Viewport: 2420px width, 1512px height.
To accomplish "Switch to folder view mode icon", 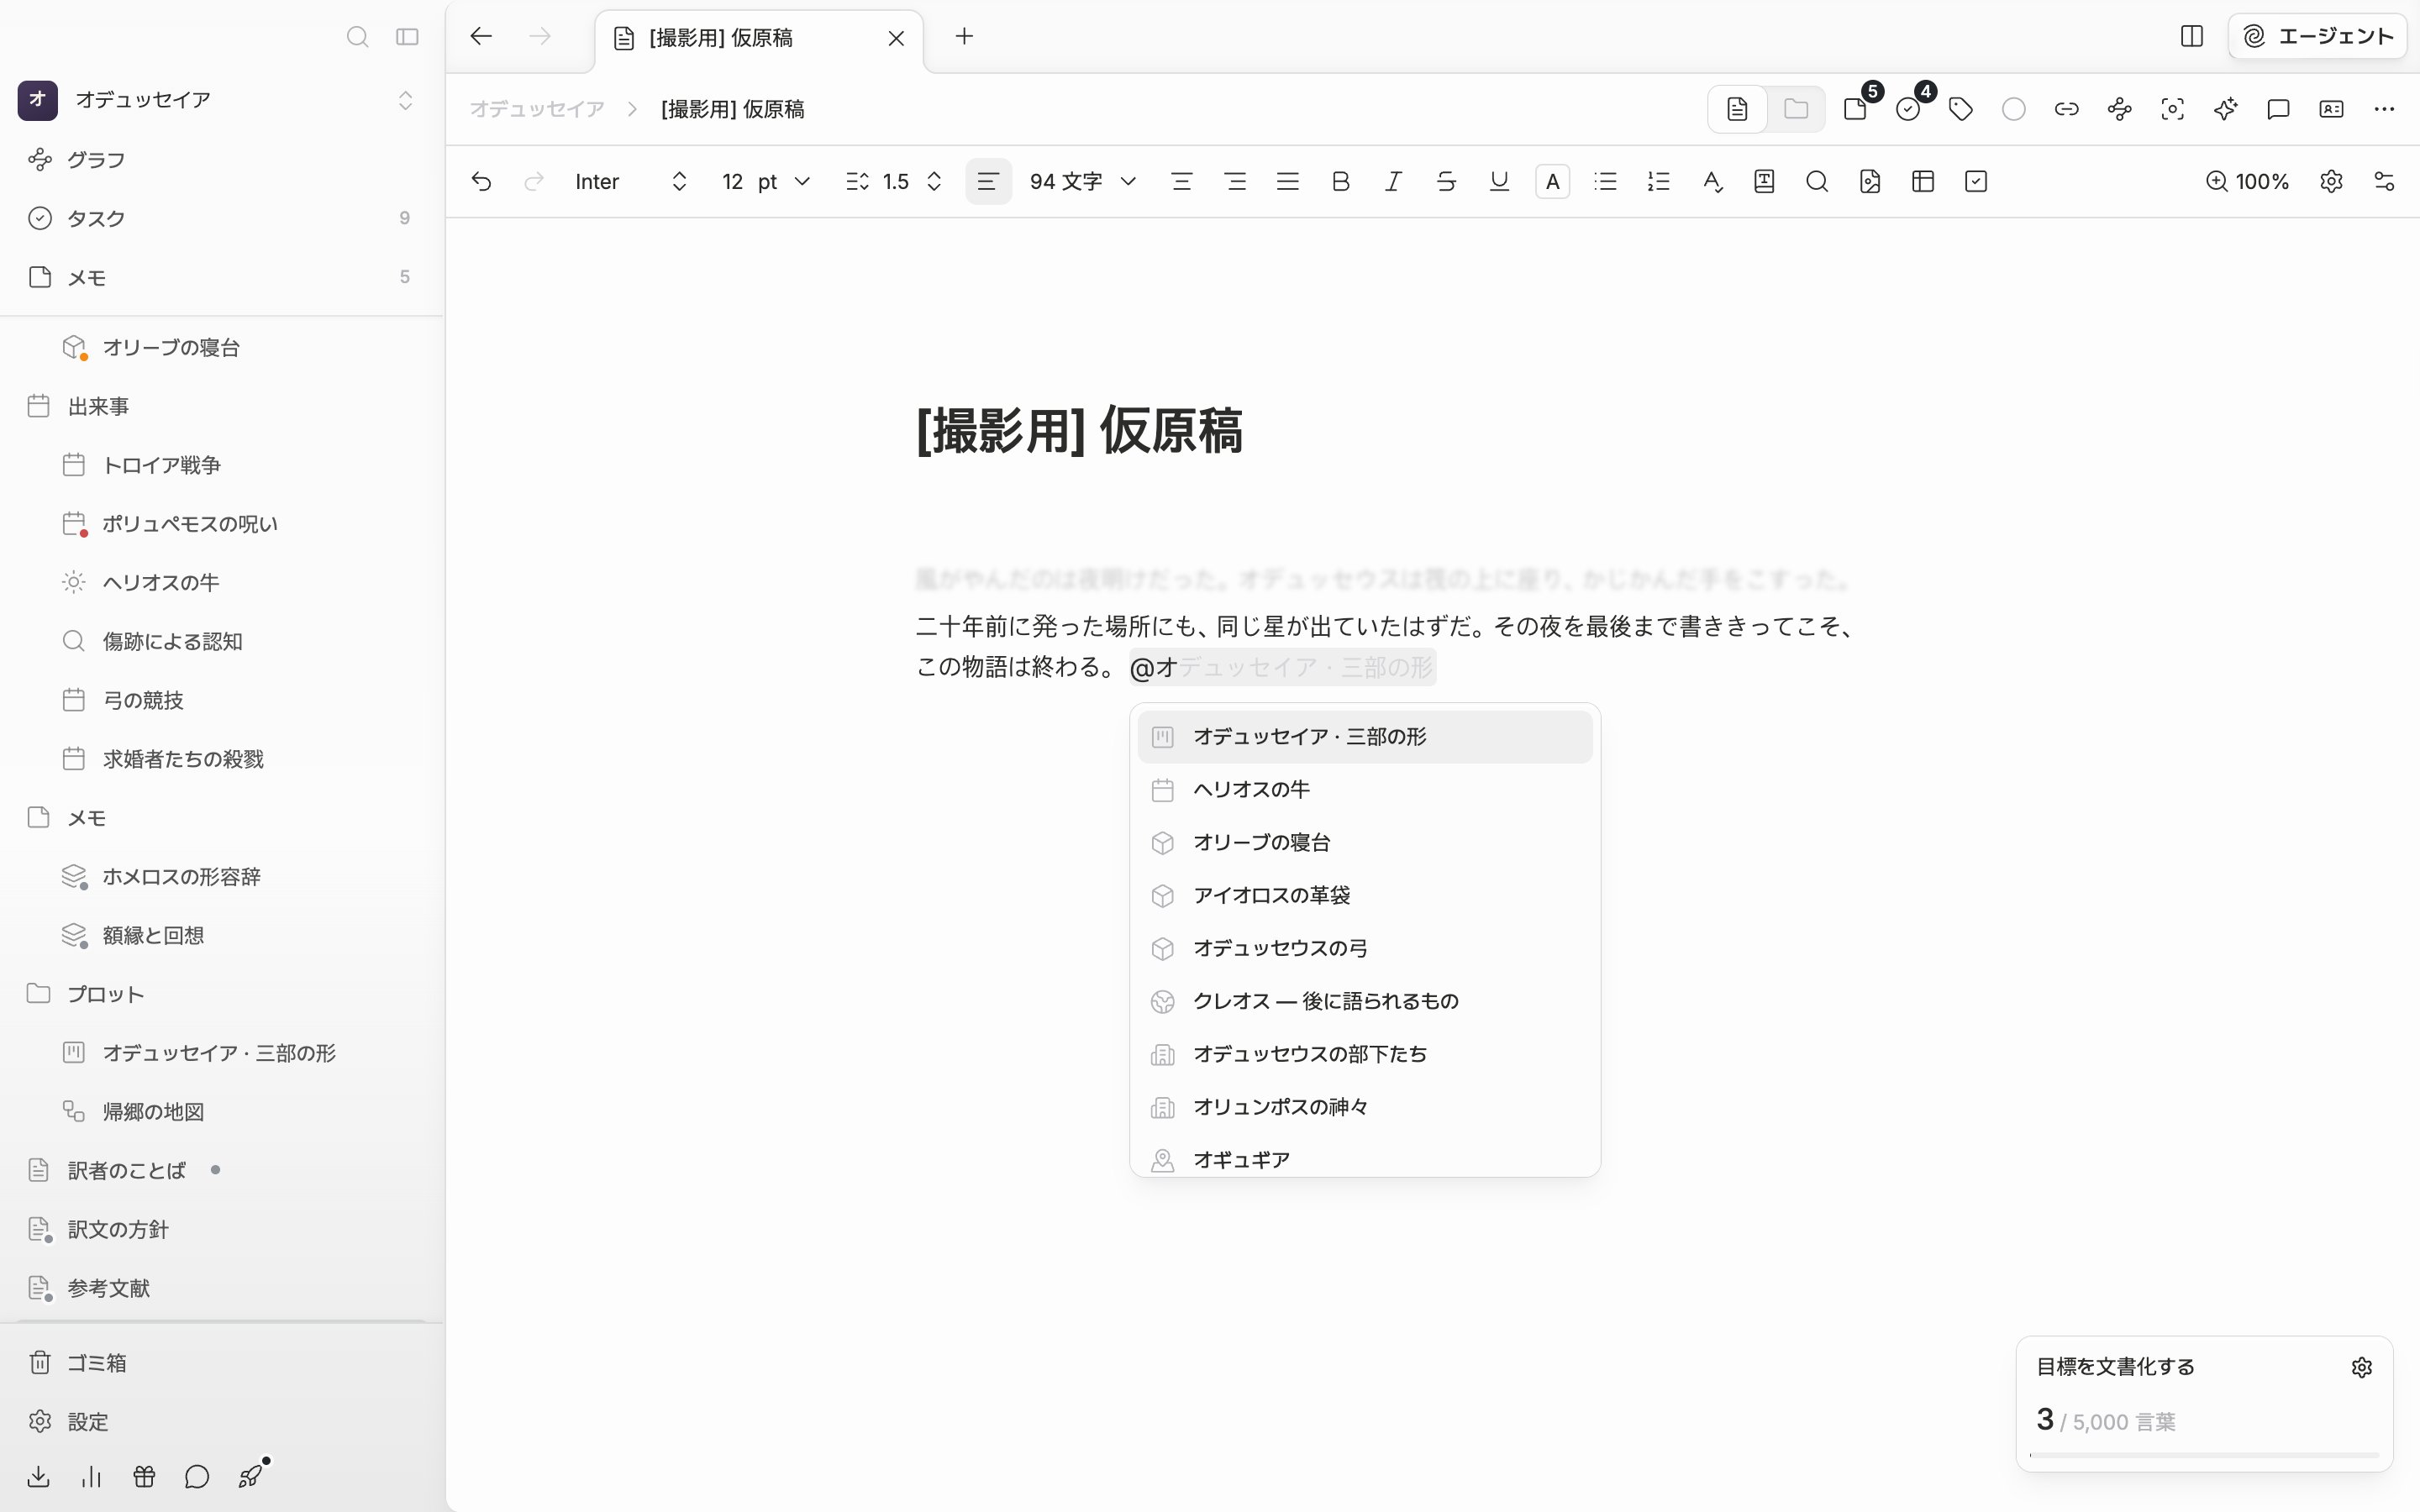I will point(1796,109).
